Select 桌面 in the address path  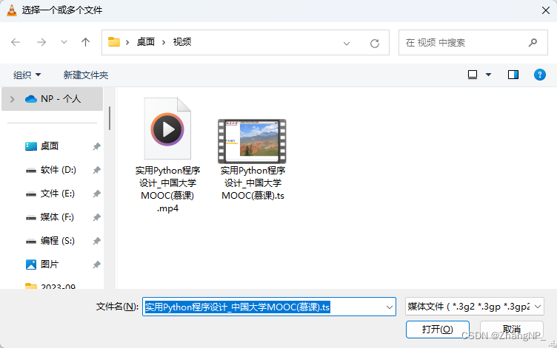146,42
